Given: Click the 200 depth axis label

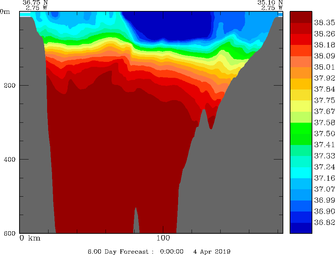Looking at the screenshot, I should (10, 86).
